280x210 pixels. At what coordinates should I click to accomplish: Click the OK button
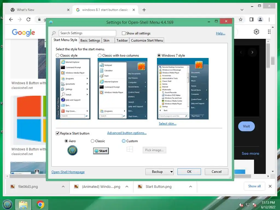pyautogui.click(x=189, y=172)
